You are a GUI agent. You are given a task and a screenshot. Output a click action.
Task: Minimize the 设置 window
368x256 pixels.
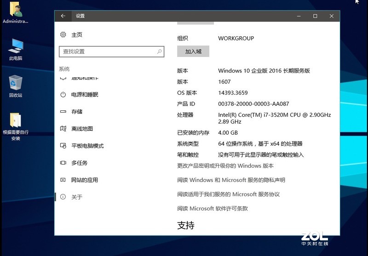(299, 16)
